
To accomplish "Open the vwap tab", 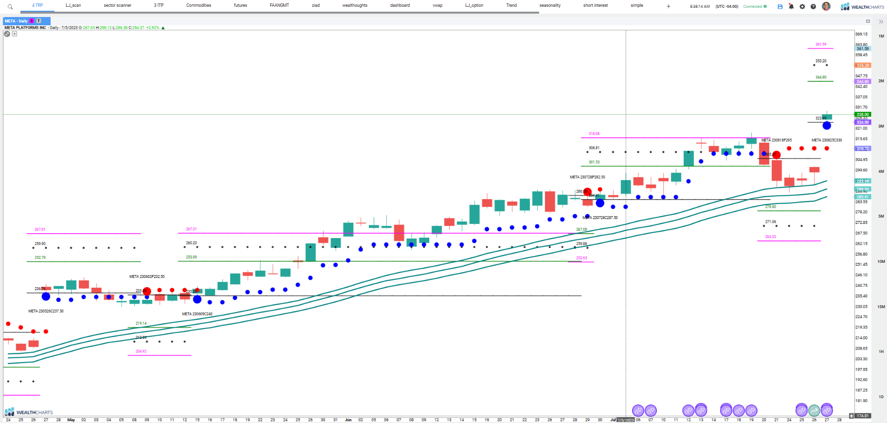I will coord(437,5).
